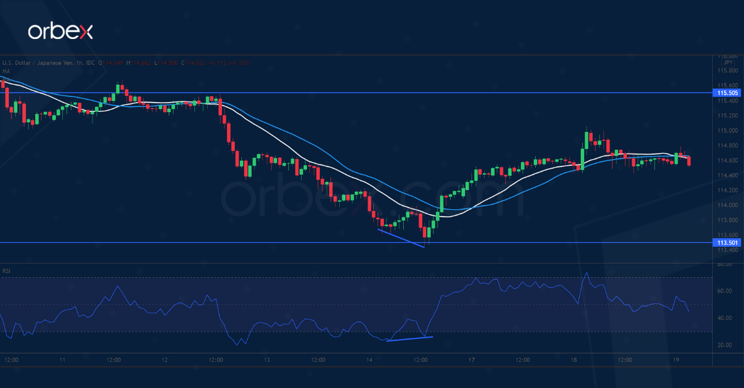Click the 114.800 price axis label
The height and width of the screenshot is (388, 744).
[727, 145]
